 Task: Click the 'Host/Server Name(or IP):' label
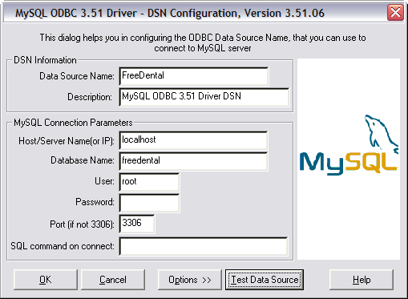[67, 141]
